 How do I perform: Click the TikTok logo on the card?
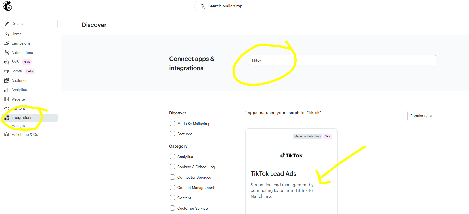point(291,155)
